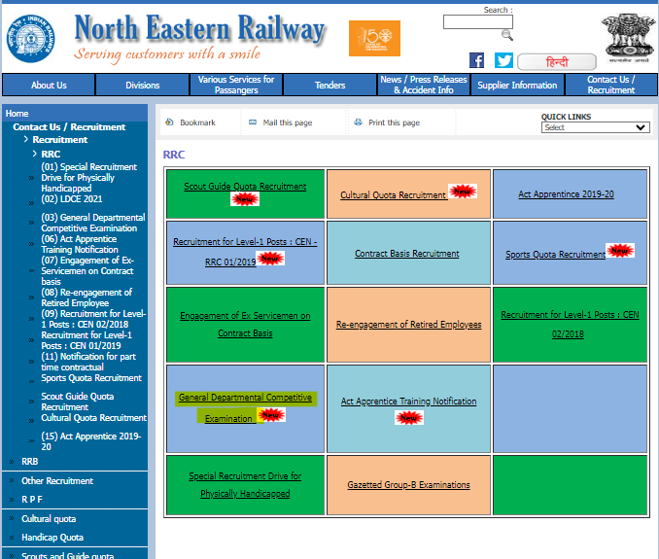This screenshot has width=659, height=559.
Task: Click New badge beside Cultural Quota Recruitment
Action: [463, 192]
